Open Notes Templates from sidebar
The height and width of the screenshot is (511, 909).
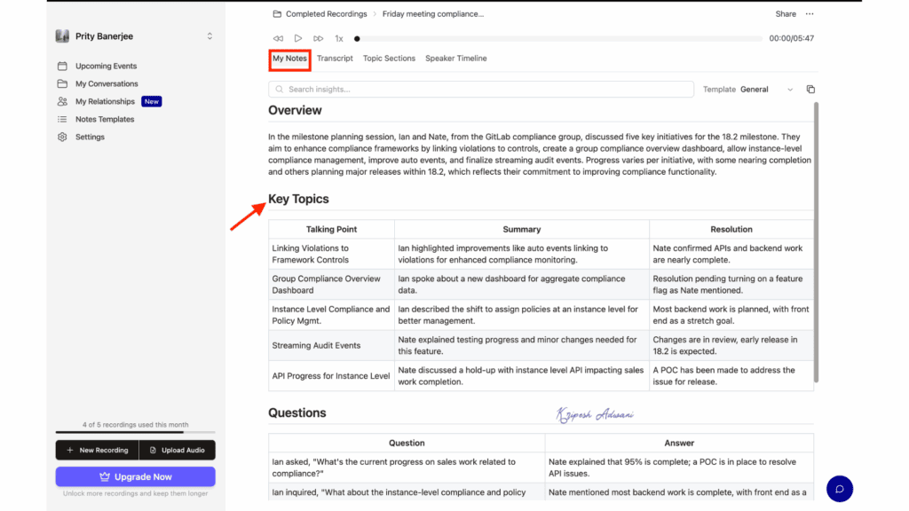pos(105,119)
